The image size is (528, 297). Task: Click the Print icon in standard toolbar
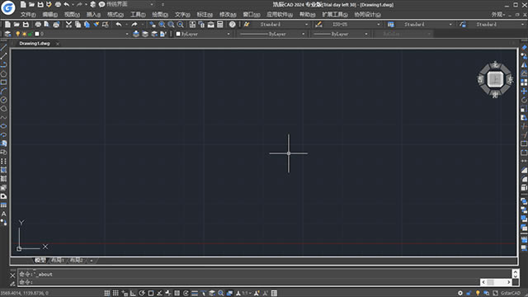(38, 24)
